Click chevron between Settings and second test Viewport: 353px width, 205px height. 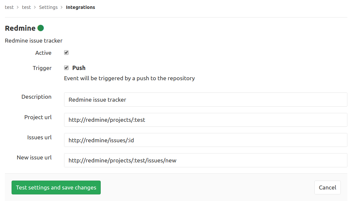[35, 7]
